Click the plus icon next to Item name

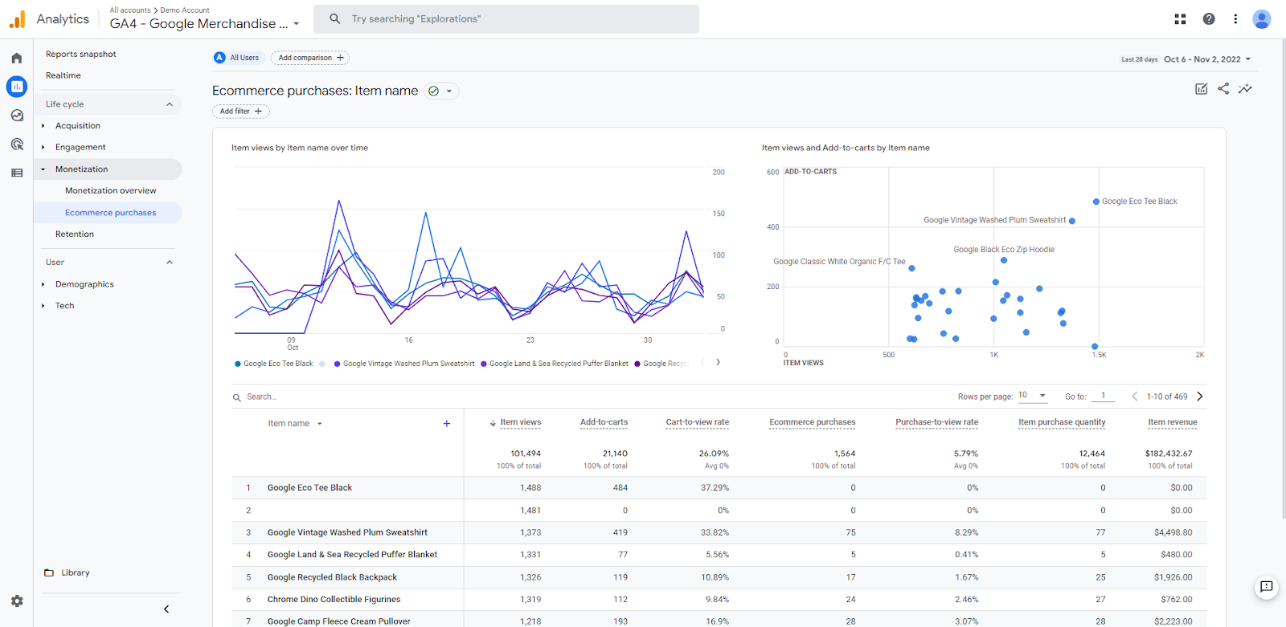447,423
